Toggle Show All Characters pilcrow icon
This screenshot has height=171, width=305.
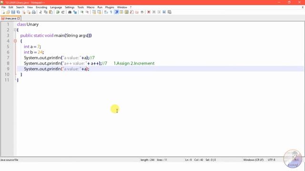[111, 12]
